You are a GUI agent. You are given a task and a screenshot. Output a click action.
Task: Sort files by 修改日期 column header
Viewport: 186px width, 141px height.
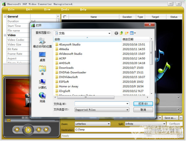[135, 39]
